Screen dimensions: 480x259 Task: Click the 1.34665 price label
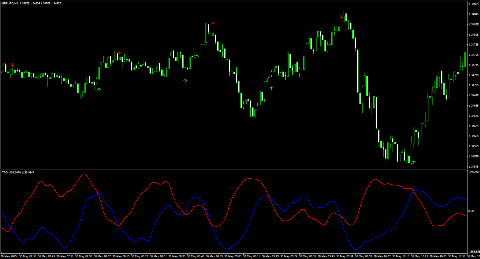[474, 106]
